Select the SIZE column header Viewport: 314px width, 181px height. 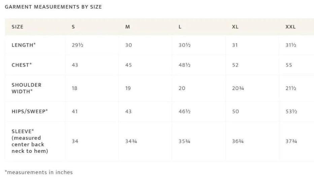point(18,27)
